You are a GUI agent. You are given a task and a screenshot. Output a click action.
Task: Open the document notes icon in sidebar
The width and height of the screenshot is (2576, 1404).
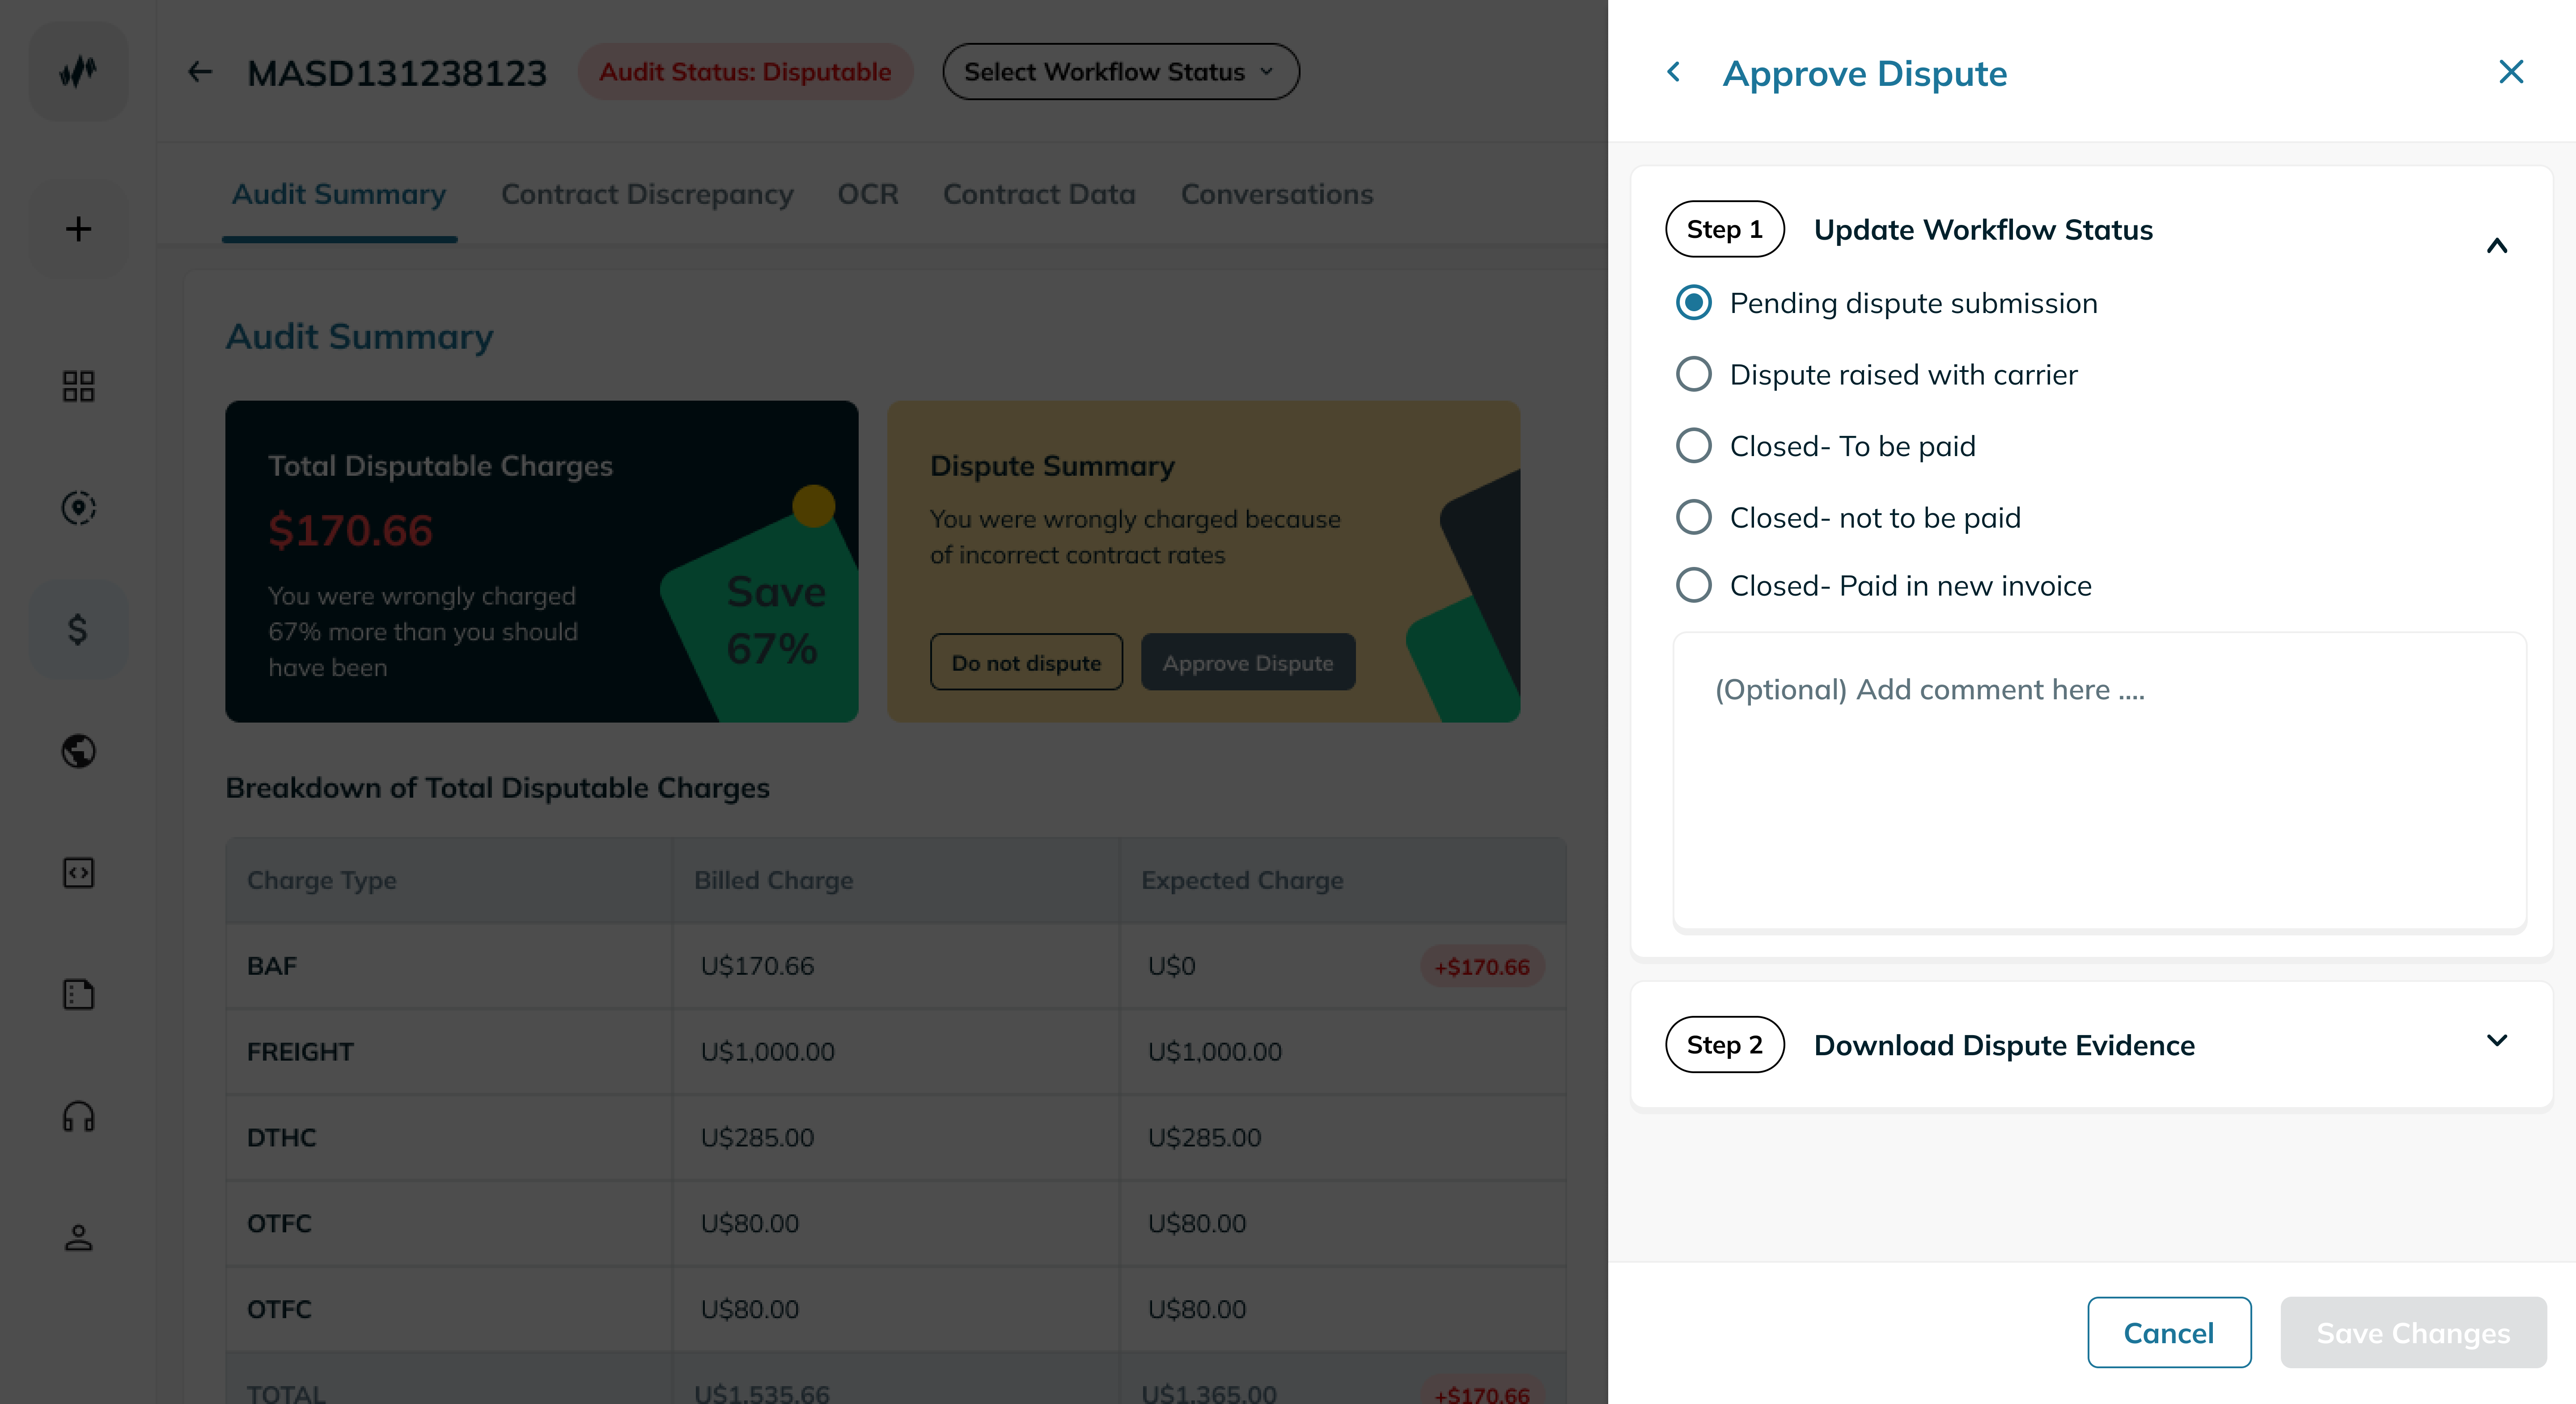(x=78, y=994)
